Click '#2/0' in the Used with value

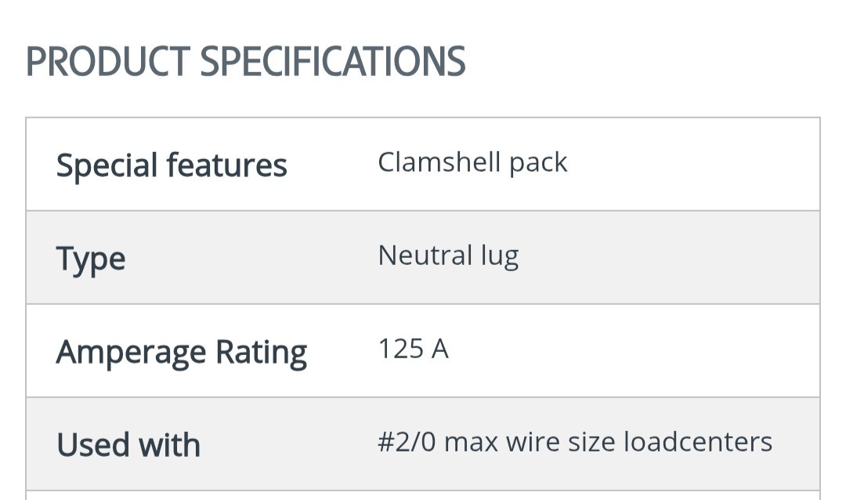click(407, 442)
